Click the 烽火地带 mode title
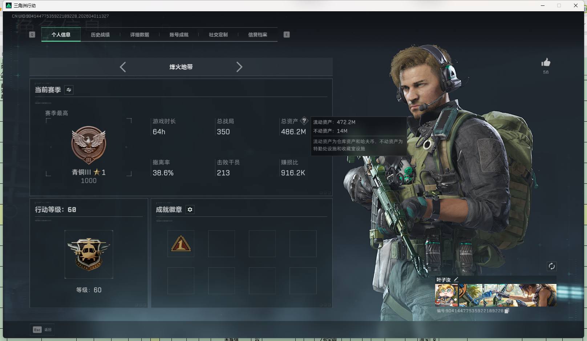587x341 pixels. (181, 67)
